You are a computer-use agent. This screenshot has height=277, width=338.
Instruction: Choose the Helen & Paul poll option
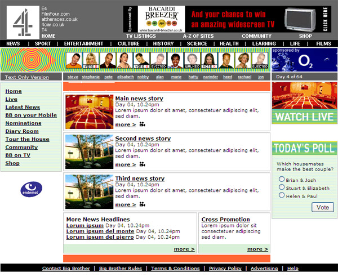click(x=282, y=195)
